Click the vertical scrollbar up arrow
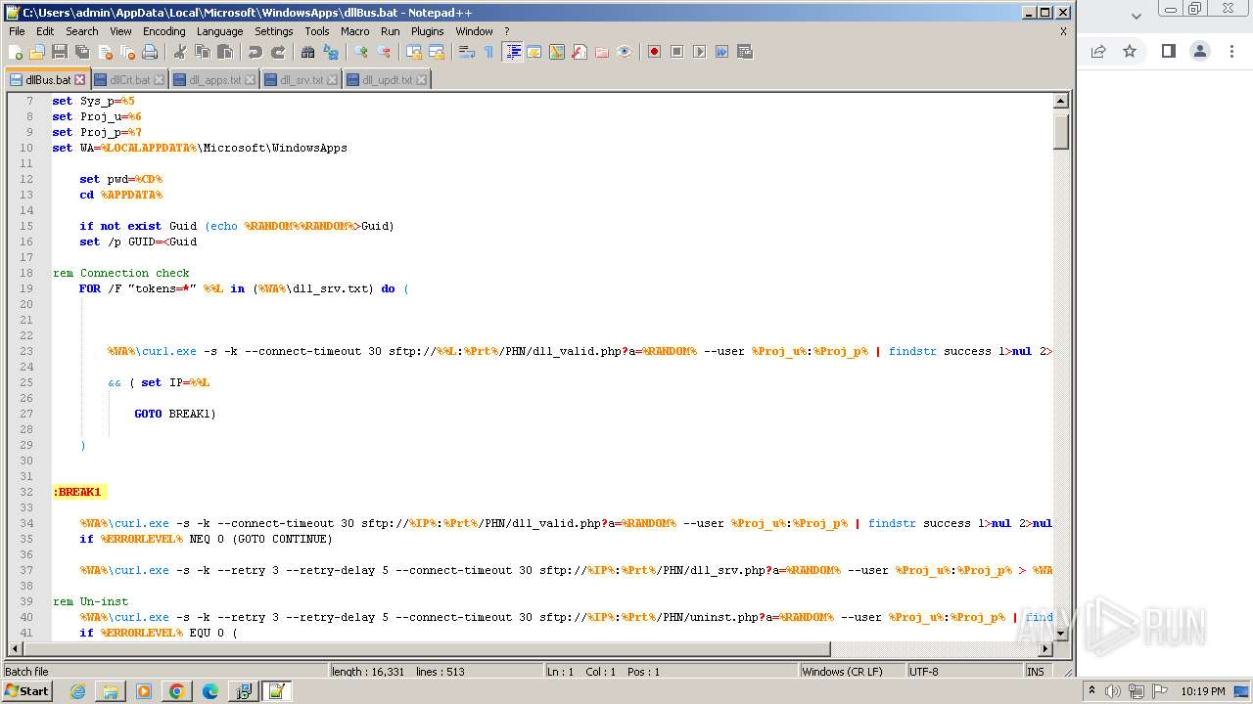This screenshot has height=704, width=1253. [x=1060, y=101]
